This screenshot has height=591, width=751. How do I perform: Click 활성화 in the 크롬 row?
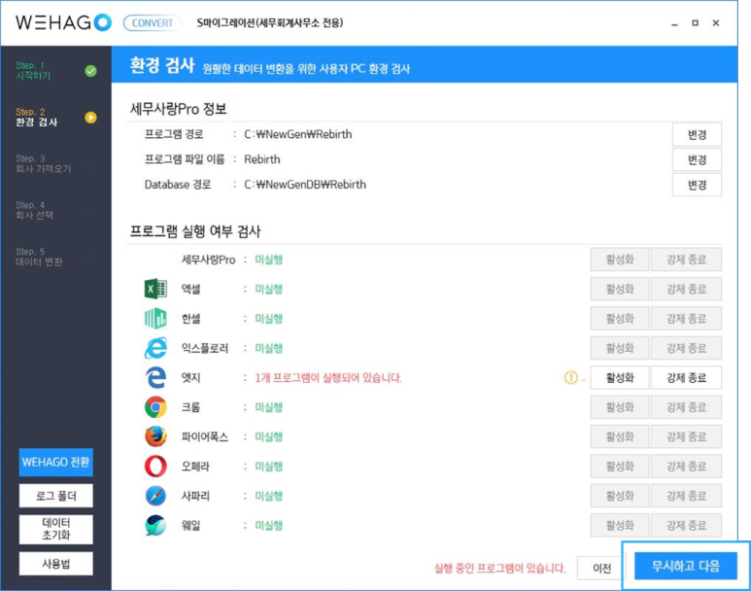tap(620, 407)
